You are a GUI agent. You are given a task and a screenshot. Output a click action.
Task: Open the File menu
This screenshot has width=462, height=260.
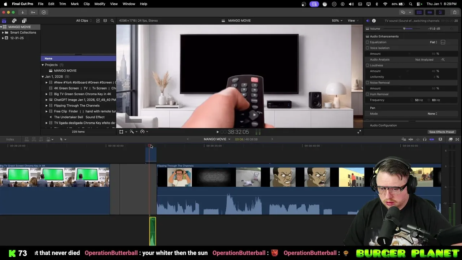tap(41, 4)
